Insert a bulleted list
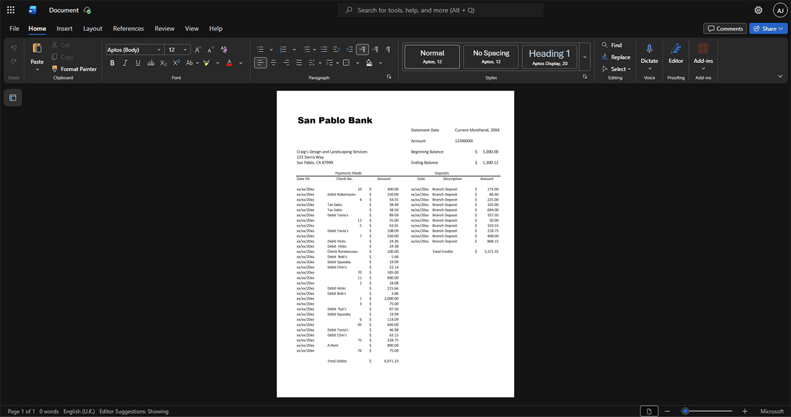Viewport: 791px width, 417px height. [x=261, y=50]
